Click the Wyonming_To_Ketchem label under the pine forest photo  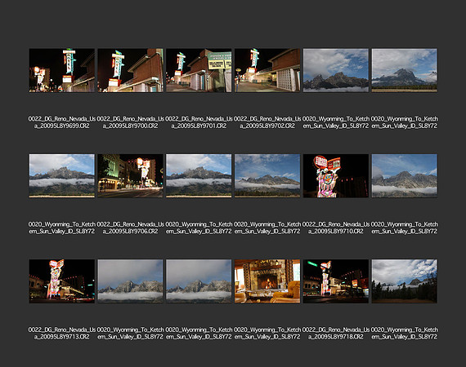coord(404,334)
